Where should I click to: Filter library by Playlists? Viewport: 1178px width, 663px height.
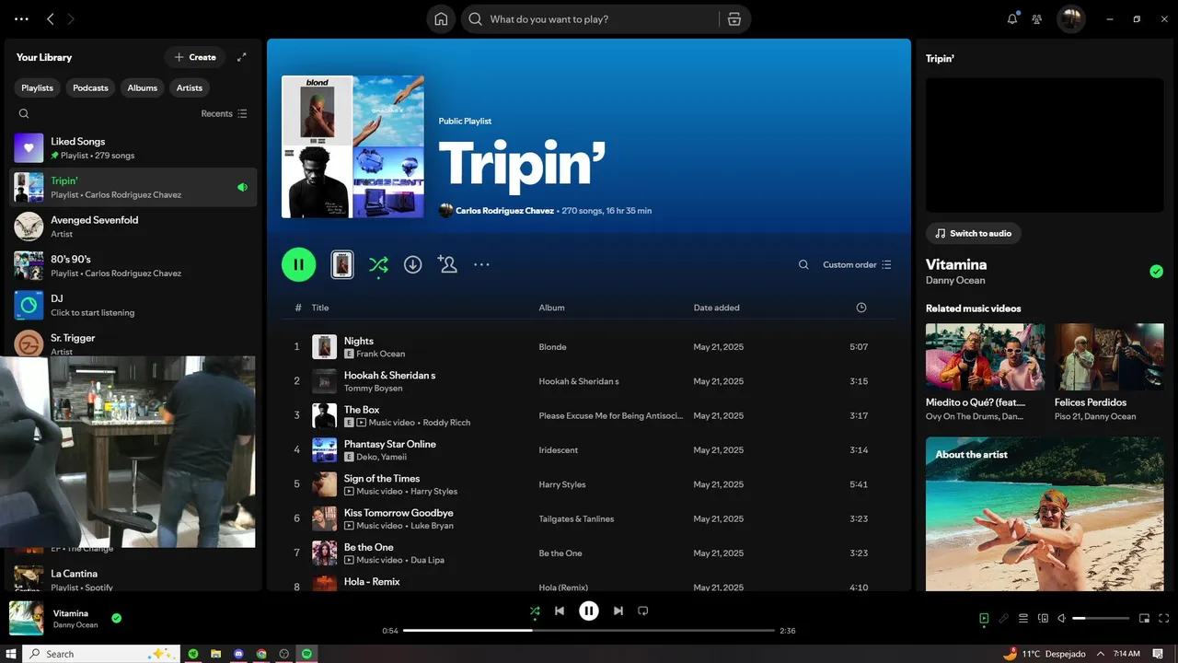(x=38, y=87)
